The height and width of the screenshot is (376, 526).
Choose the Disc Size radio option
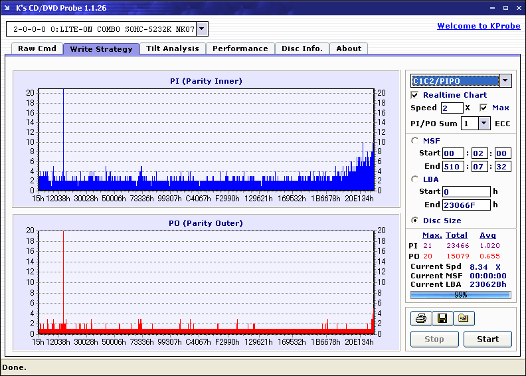click(x=415, y=221)
